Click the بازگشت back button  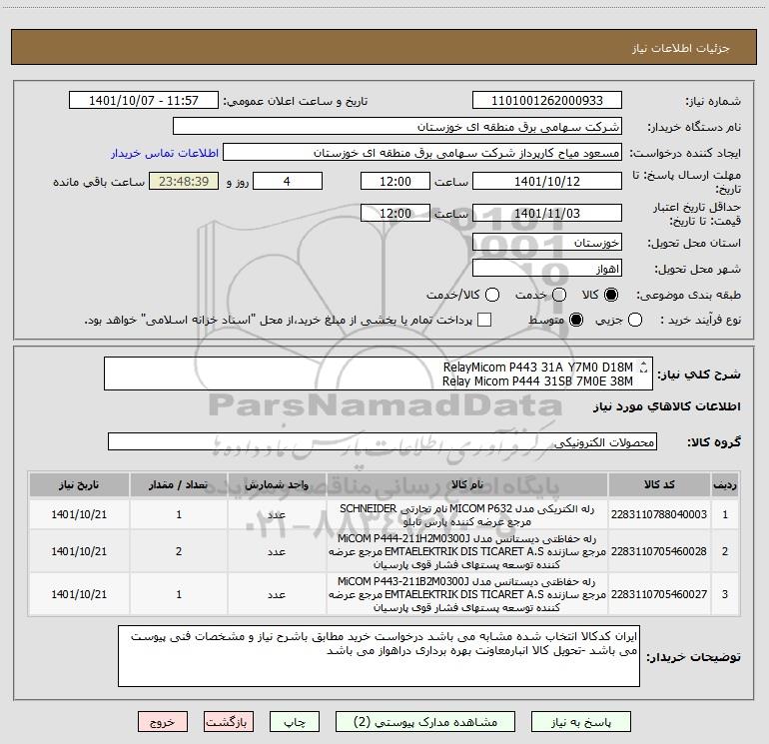click(229, 722)
